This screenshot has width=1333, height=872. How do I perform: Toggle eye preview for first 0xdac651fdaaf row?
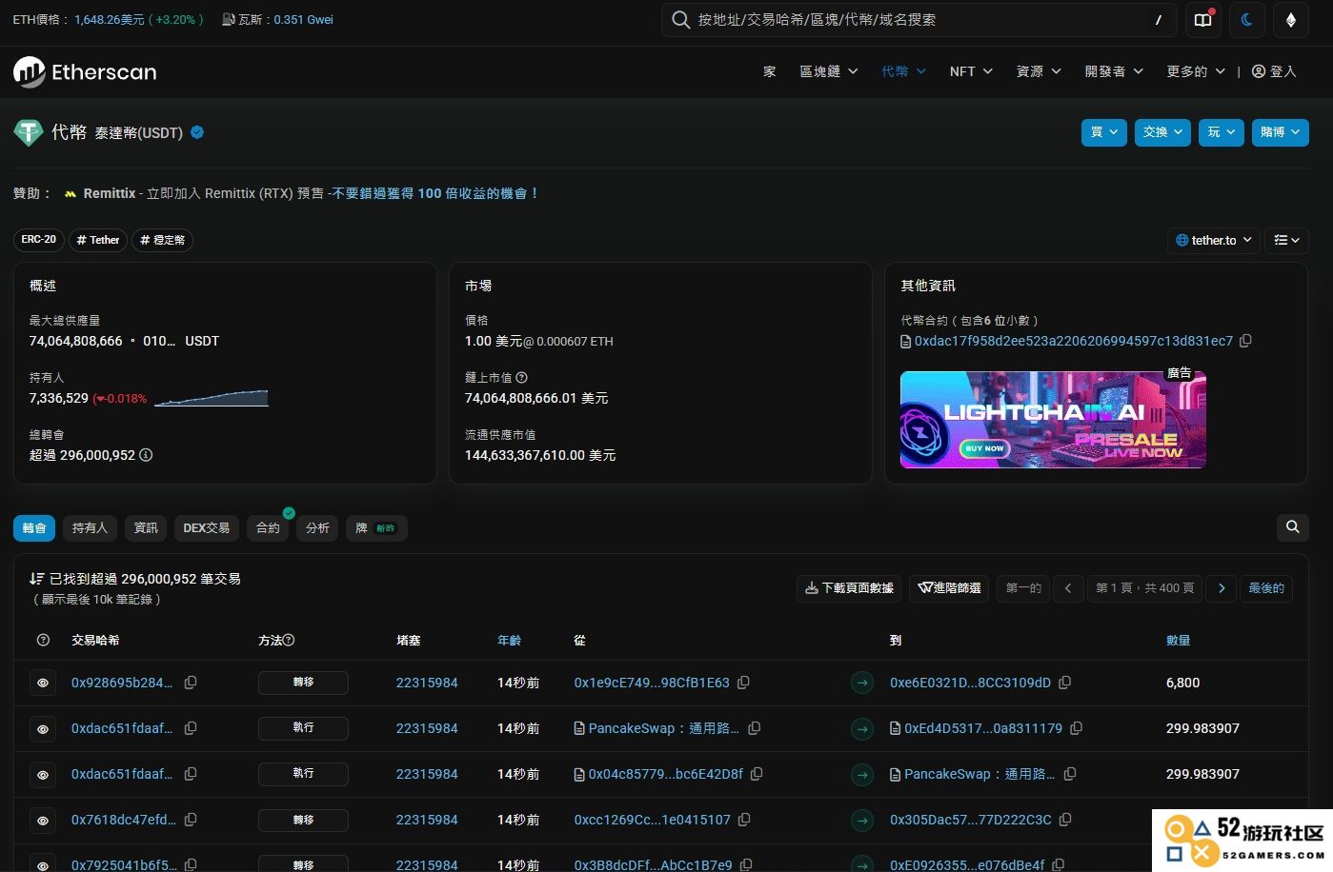43,729
